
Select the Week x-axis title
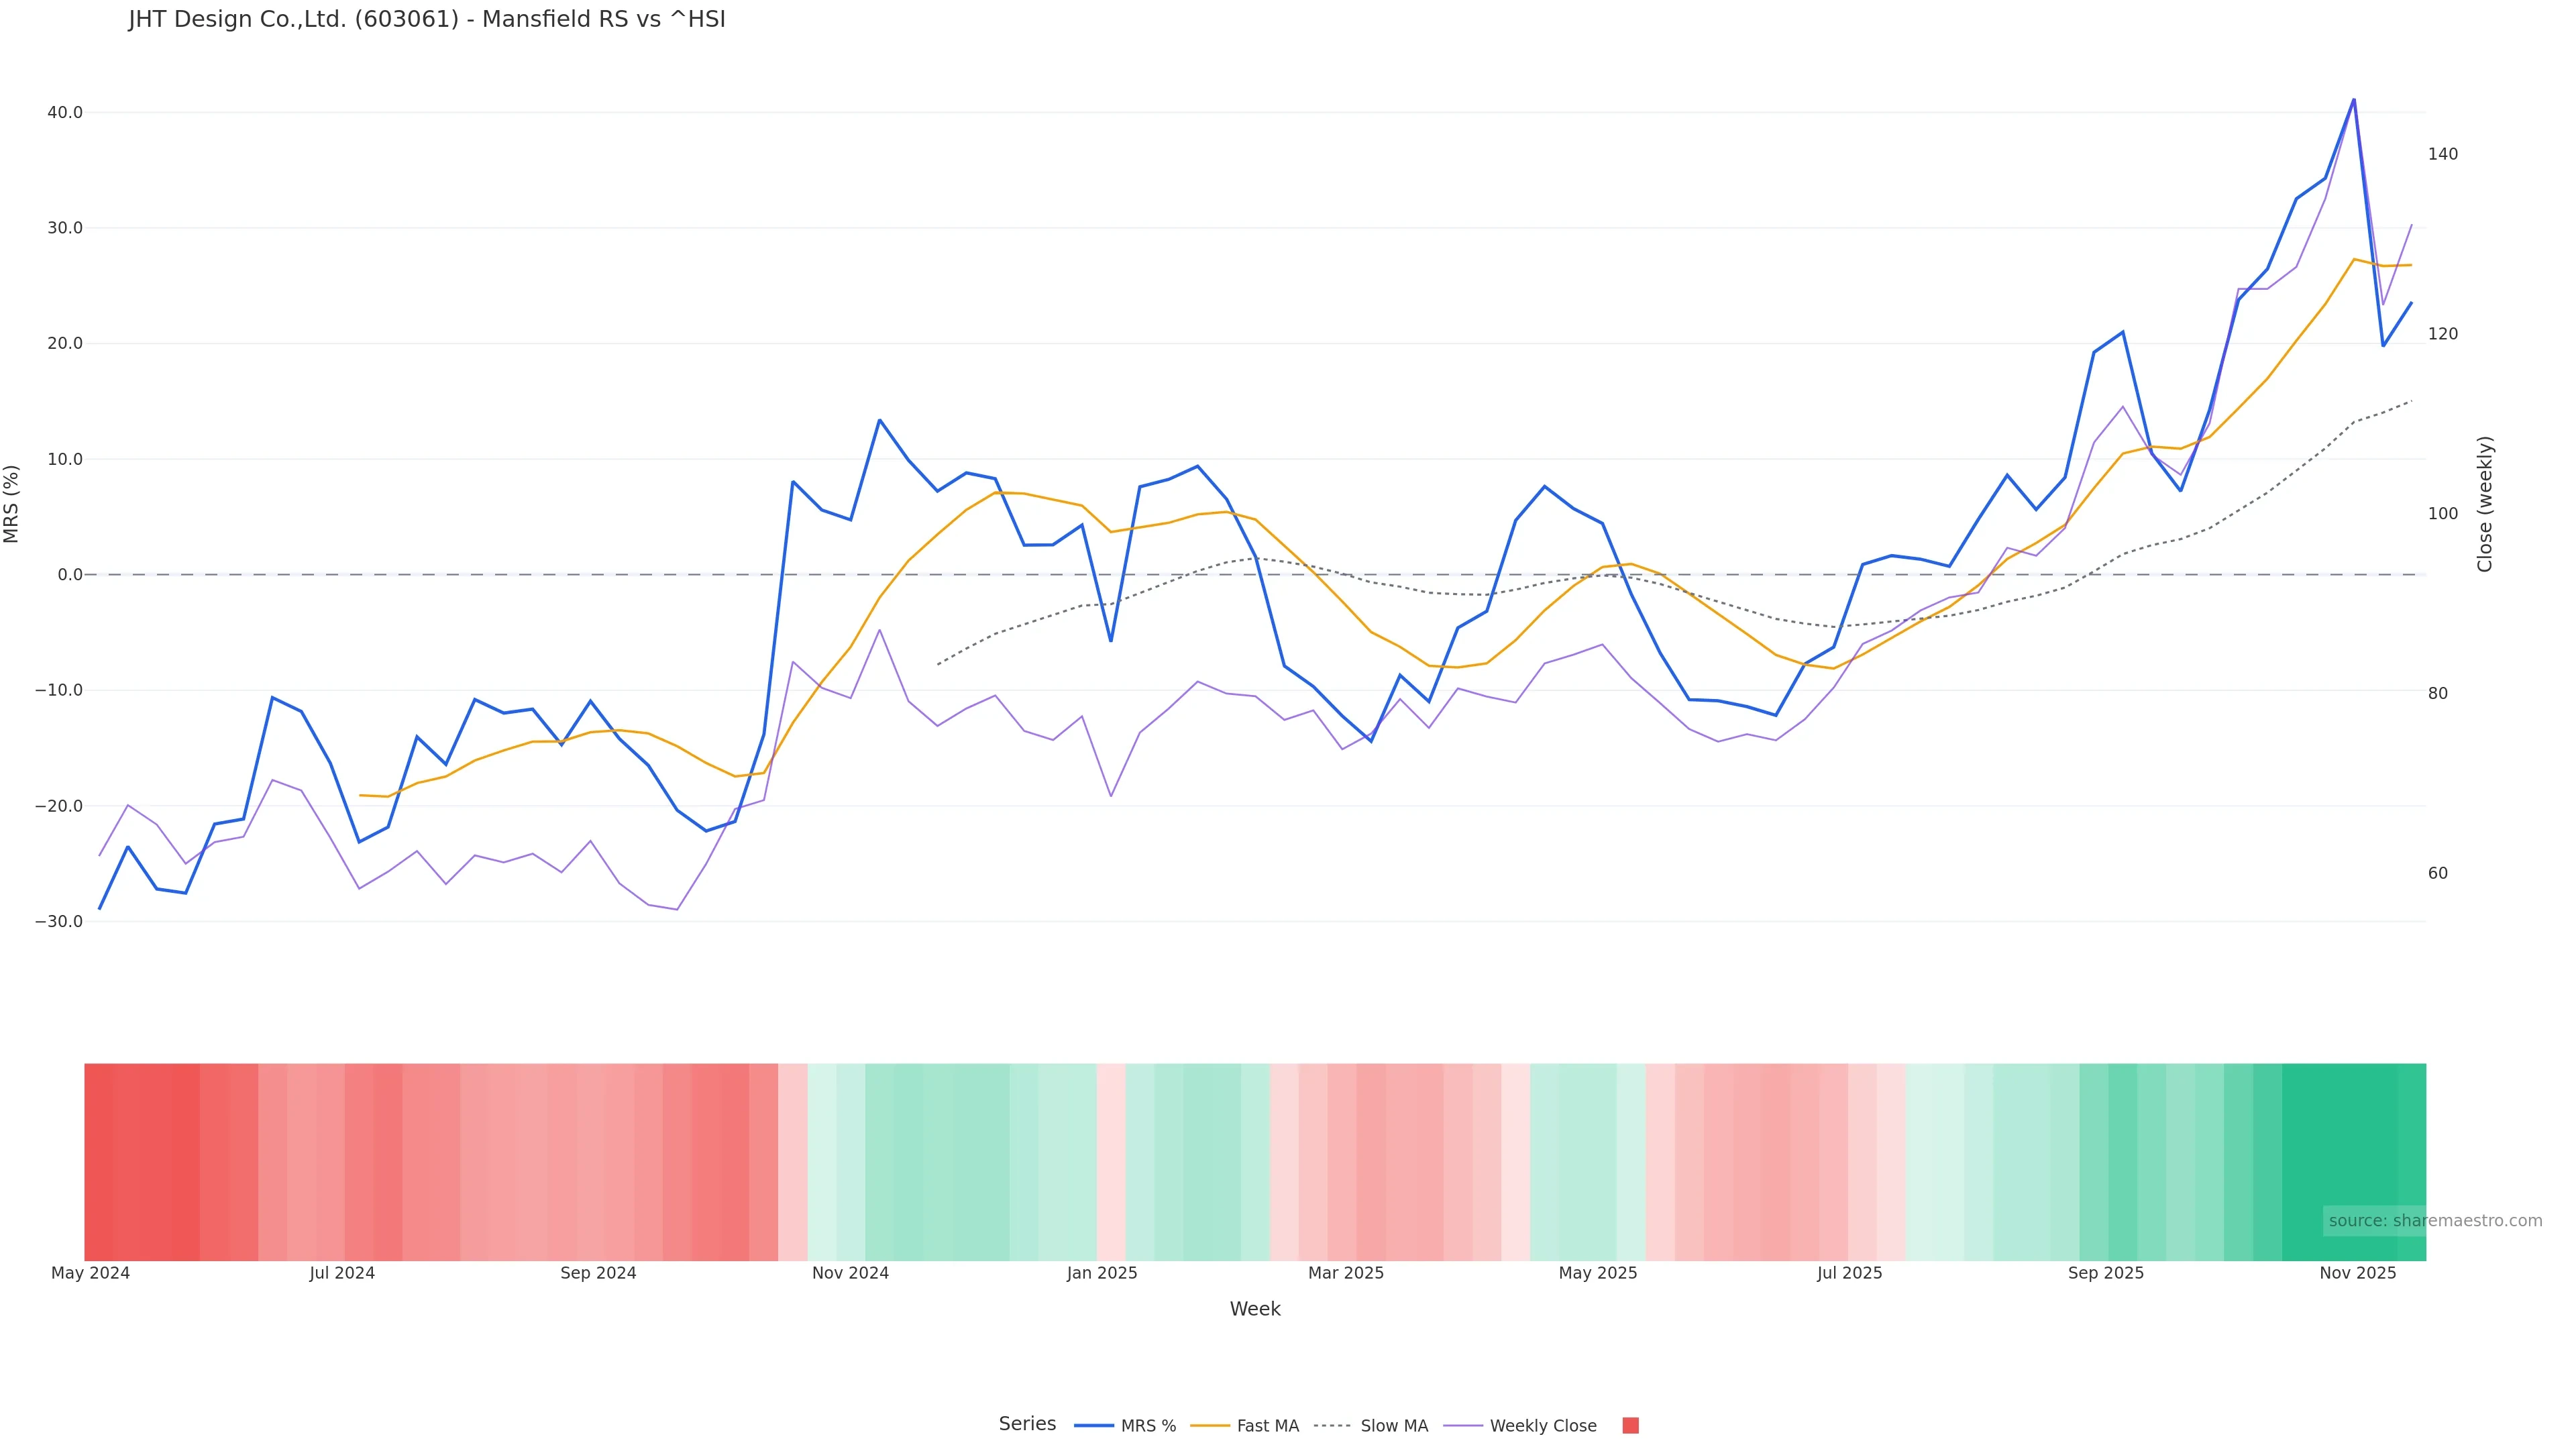[1255, 1309]
